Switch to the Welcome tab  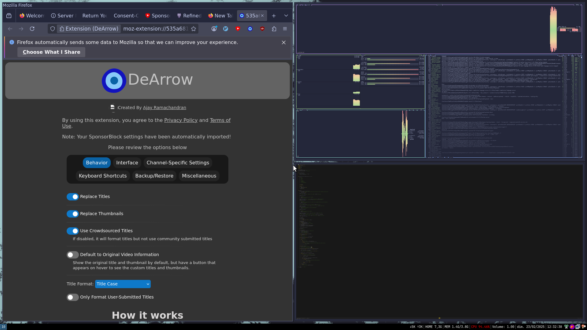tap(32, 16)
